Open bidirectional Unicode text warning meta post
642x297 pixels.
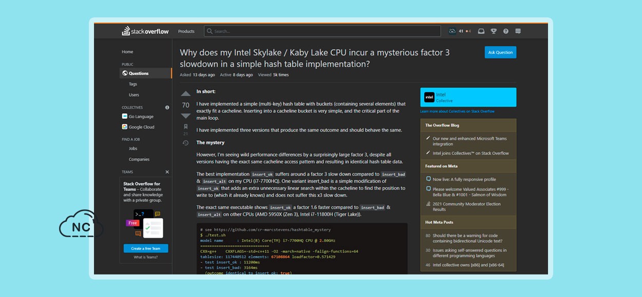point(467,239)
